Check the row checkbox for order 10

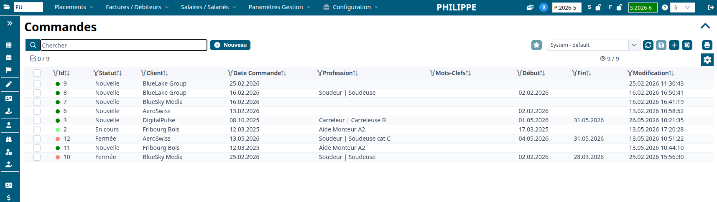click(x=37, y=157)
